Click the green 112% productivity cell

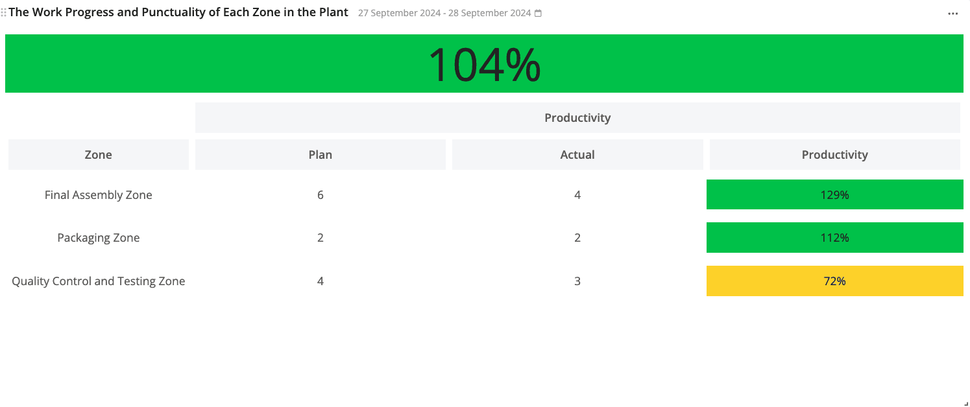coord(834,238)
